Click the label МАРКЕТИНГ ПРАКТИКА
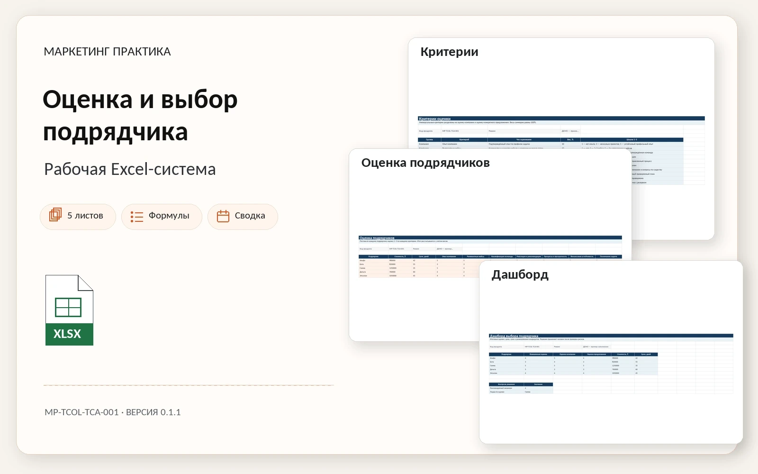The image size is (758, 474). [107, 52]
